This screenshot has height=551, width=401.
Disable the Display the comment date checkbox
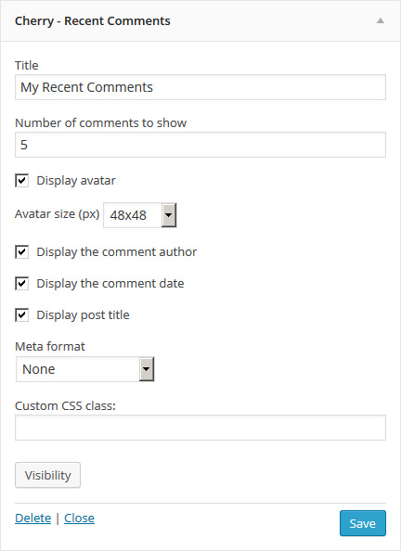click(x=21, y=284)
